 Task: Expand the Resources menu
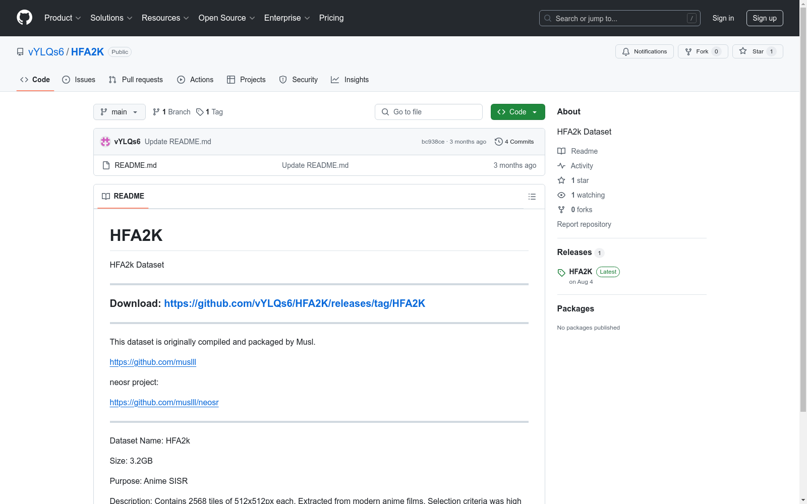(x=165, y=18)
